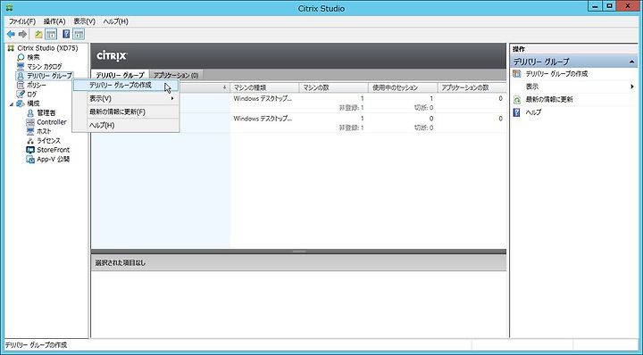This screenshot has width=643, height=355.
Task: Choose ヘルプ(H) in context menu
Action: (x=126, y=125)
